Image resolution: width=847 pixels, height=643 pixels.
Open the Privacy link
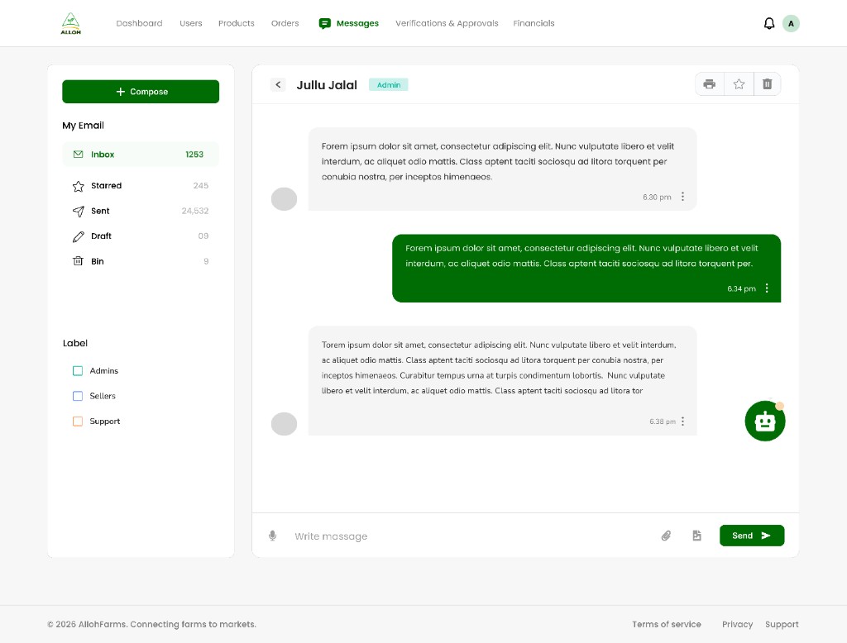click(x=737, y=624)
